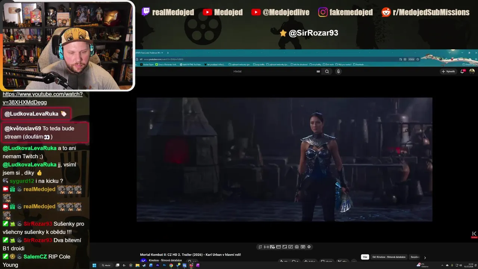Click the @květoslav69 highlighted chat message
Image resolution: width=478 pixels, height=269 pixels.
pyautogui.click(x=45, y=133)
